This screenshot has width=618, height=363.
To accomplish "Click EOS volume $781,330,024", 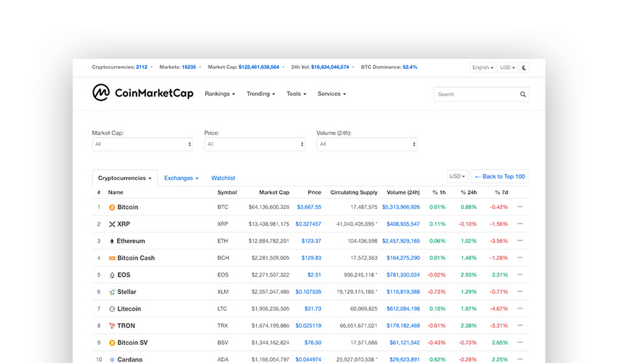I will pyautogui.click(x=404, y=274).
